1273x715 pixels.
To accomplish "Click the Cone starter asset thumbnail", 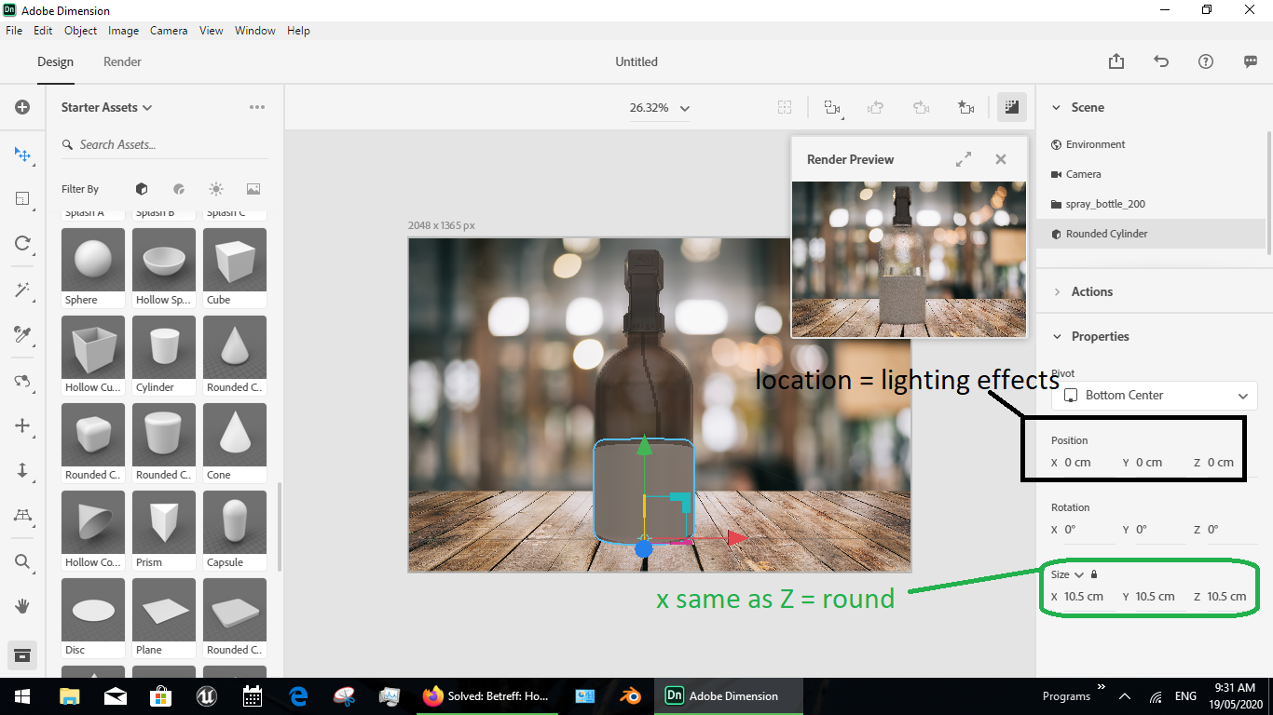I will click(234, 436).
